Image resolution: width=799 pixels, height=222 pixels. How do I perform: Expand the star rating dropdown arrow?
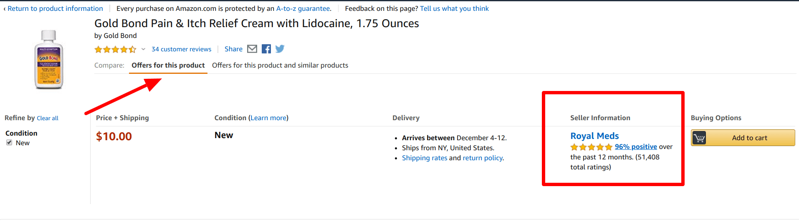143,49
